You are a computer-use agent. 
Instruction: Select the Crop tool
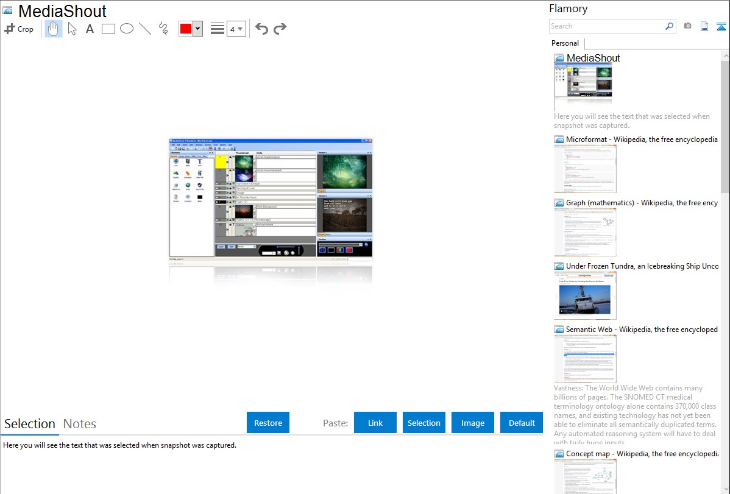click(x=19, y=29)
